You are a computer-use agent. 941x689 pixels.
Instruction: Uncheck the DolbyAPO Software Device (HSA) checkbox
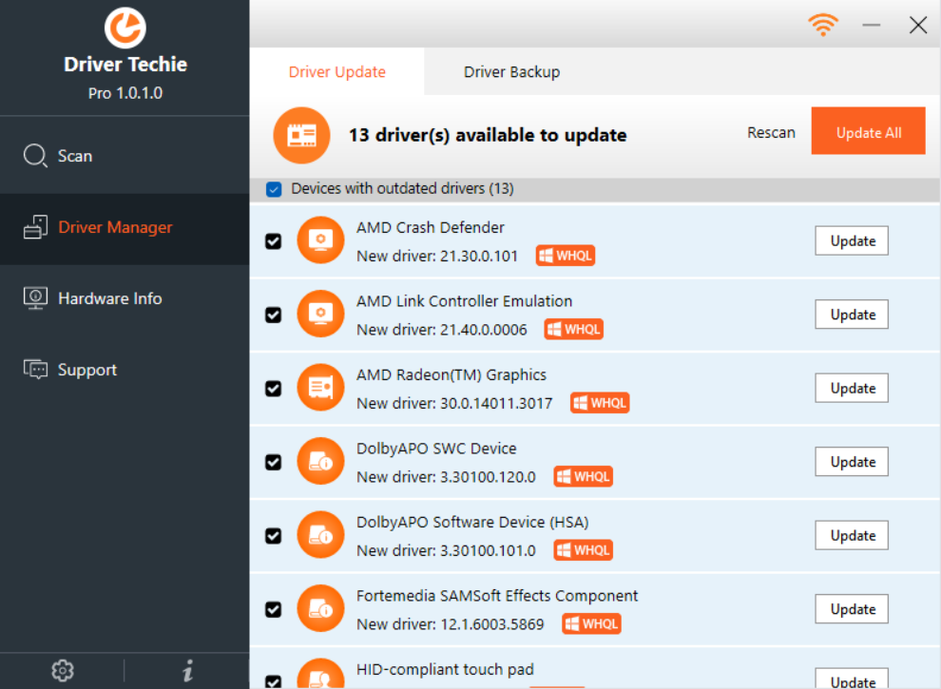point(274,535)
